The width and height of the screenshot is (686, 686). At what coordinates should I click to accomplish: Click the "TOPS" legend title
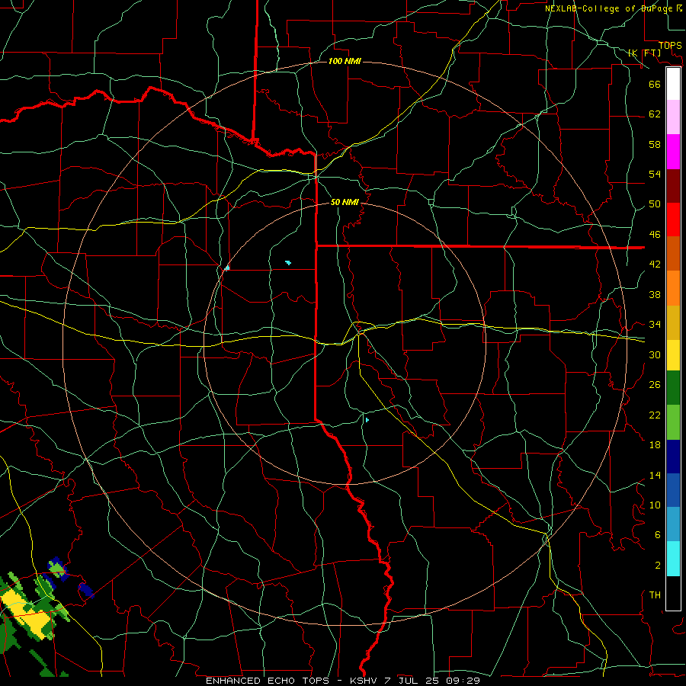pyautogui.click(x=670, y=46)
